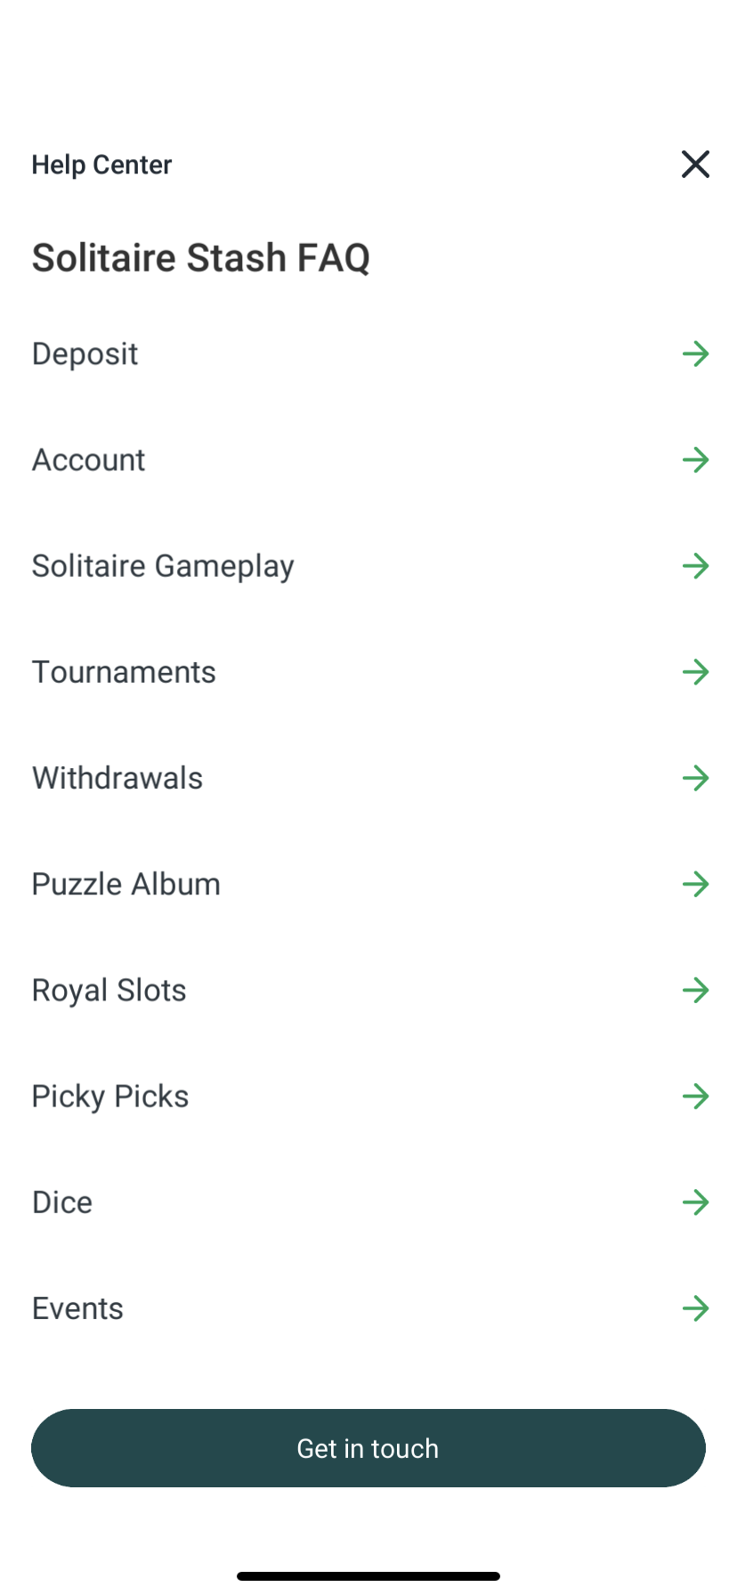737x1595 pixels.
Task: View the Tournaments help section
Action: [x=124, y=672]
